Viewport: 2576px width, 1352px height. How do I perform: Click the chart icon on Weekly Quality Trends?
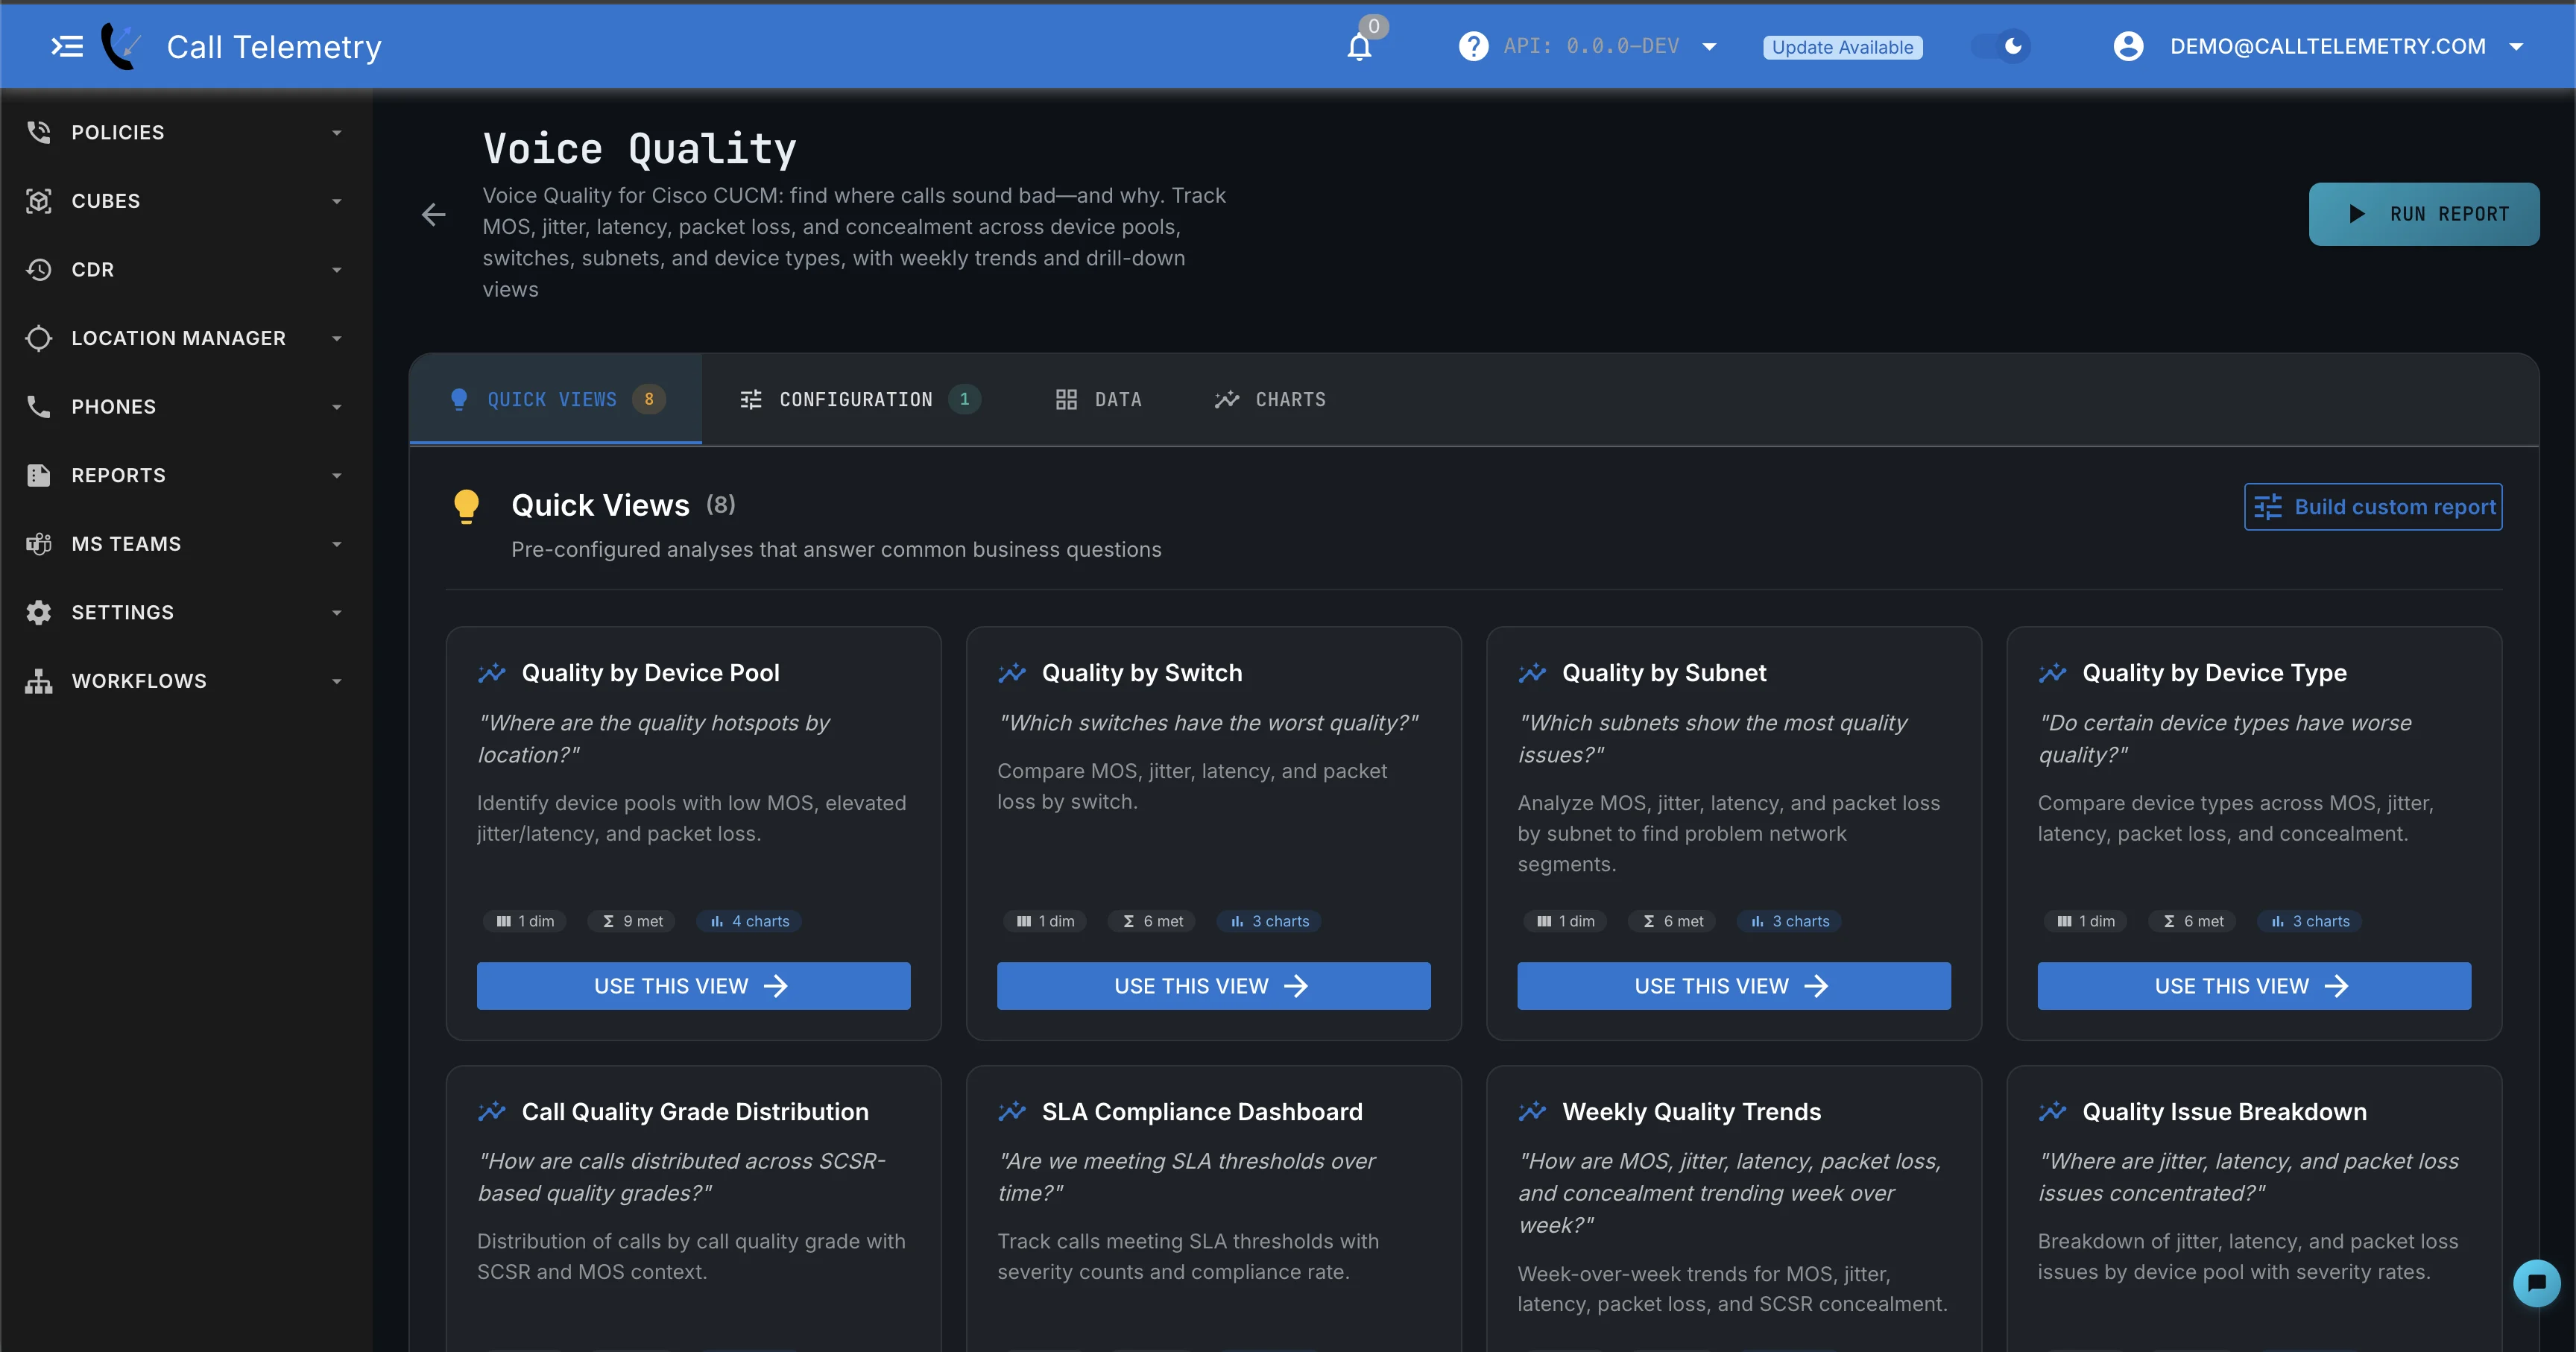(1532, 1111)
